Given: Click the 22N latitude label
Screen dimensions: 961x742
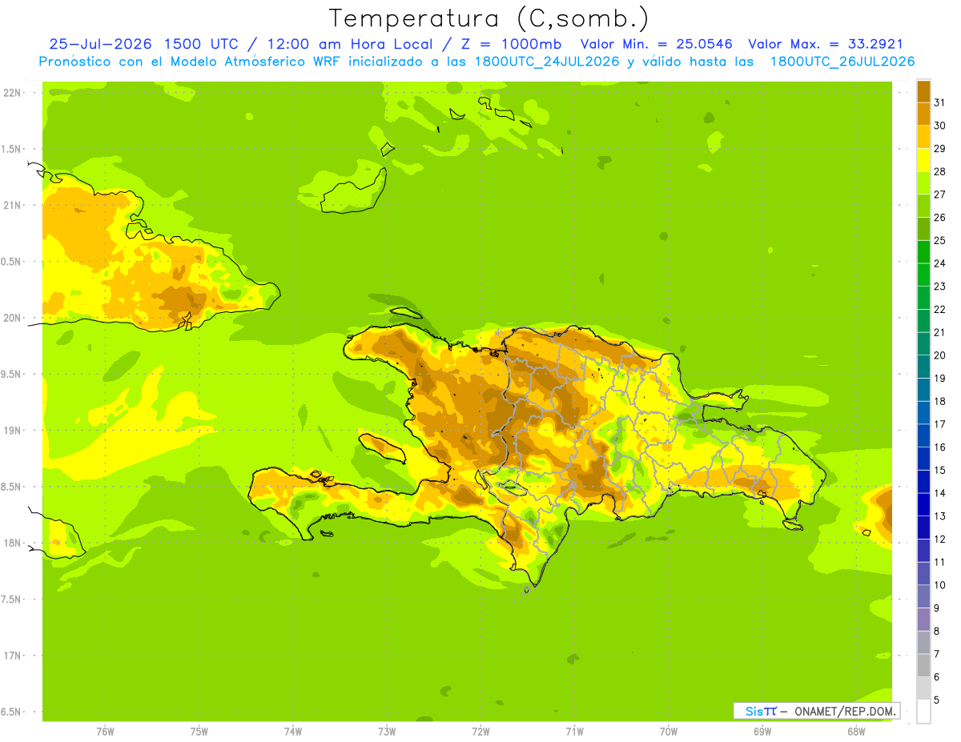Looking at the screenshot, I should (x=14, y=93).
